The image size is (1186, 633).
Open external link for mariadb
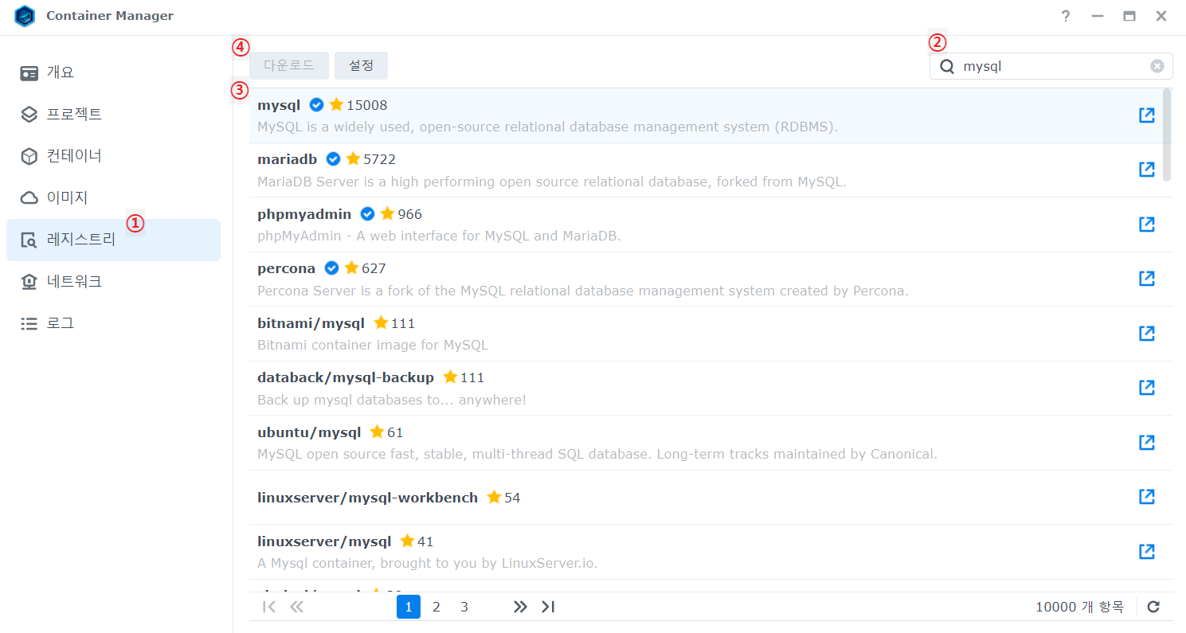pos(1147,170)
